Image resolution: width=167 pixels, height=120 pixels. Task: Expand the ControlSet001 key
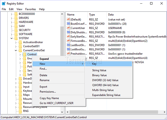[x=16, y=47]
